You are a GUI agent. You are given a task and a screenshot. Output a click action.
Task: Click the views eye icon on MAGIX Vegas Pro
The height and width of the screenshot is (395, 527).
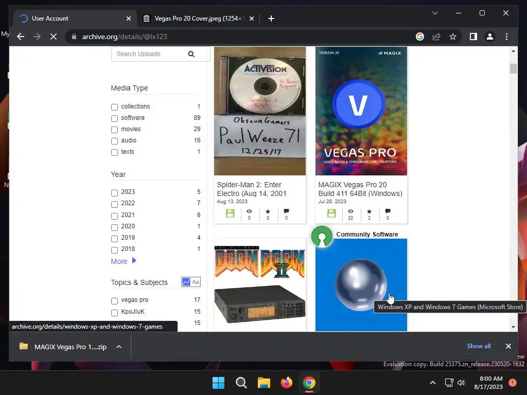click(x=350, y=211)
